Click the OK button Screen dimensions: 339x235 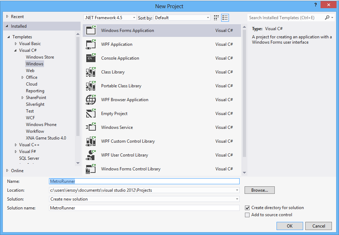pos(290,226)
